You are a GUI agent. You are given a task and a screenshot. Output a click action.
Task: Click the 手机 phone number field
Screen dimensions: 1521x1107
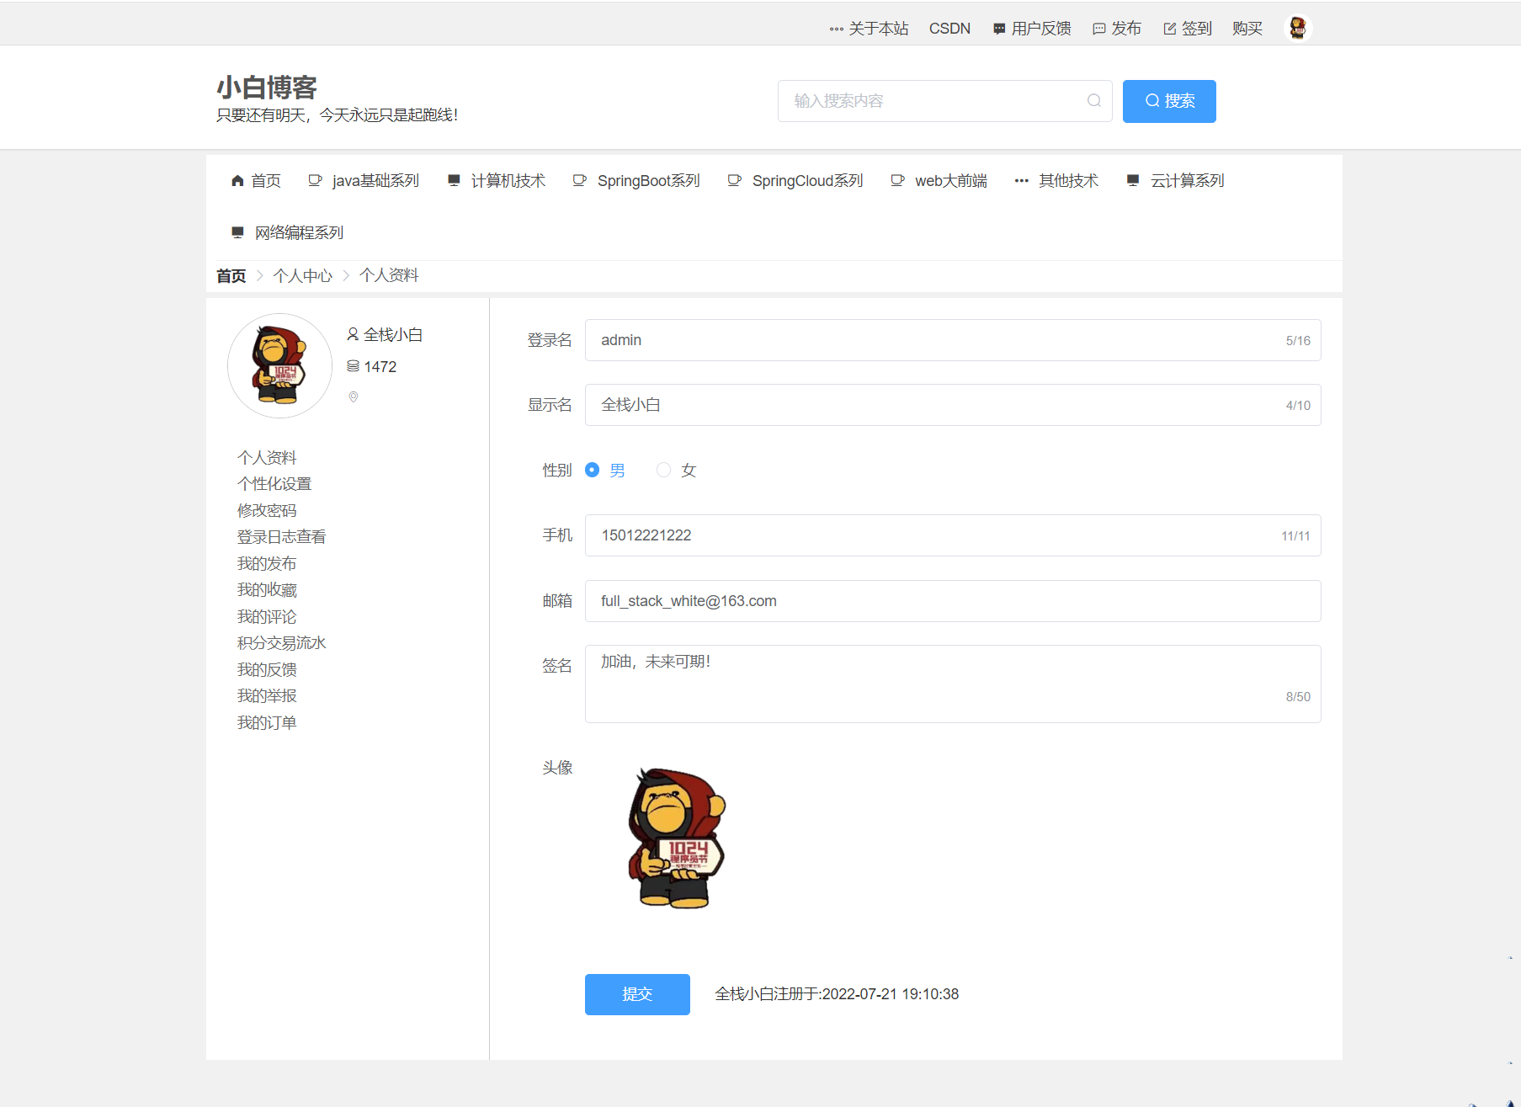click(953, 535)
